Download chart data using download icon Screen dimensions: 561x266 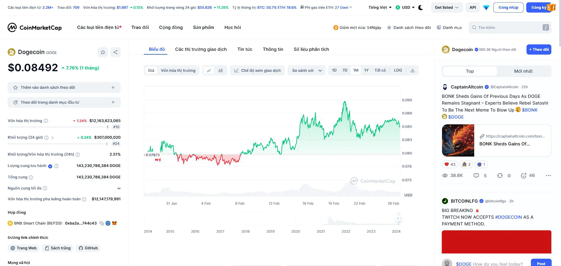click(413, 70)
